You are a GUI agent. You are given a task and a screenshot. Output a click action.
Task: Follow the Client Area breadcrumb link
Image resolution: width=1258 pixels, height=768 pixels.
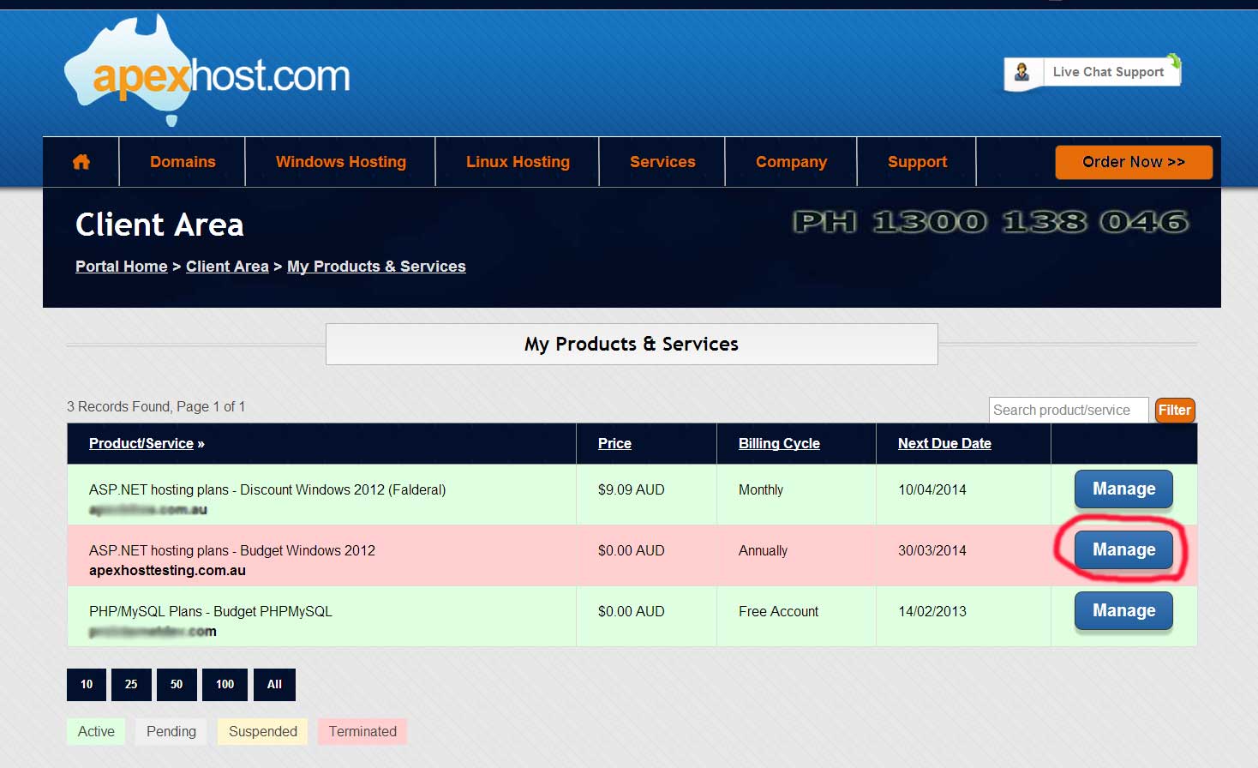(x=227, y=267)
